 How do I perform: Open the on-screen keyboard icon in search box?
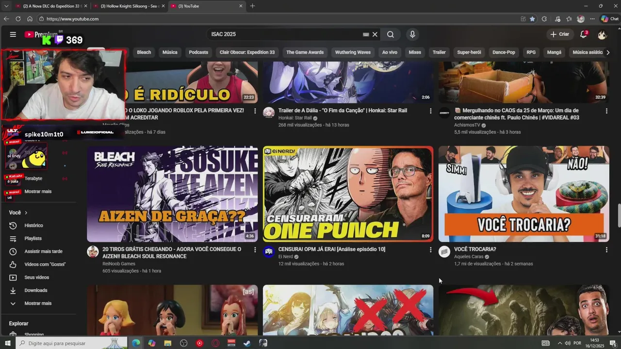point(366,34)
